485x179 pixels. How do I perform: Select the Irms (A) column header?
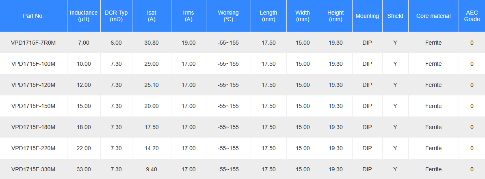point(188,16)
